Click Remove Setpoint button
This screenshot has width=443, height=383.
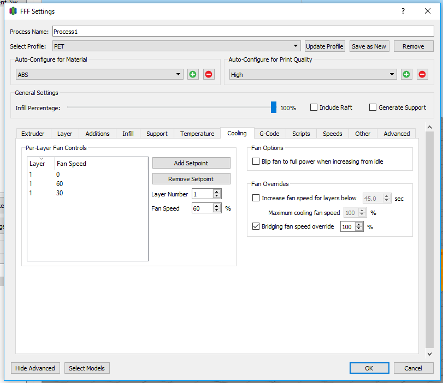coord(191,178)
